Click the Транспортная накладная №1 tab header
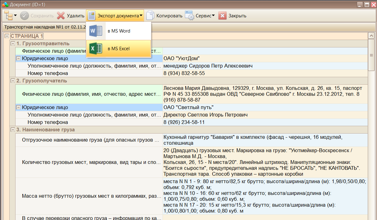 pyautogui.click(x=45, y=27)
